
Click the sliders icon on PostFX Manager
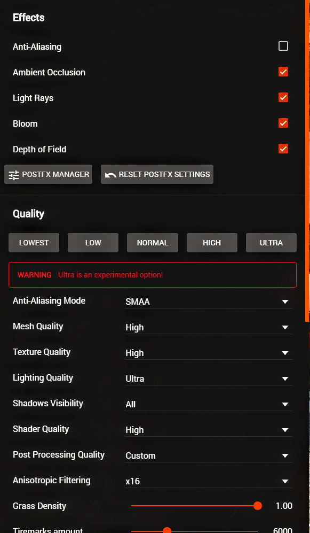tap(14, 175)
